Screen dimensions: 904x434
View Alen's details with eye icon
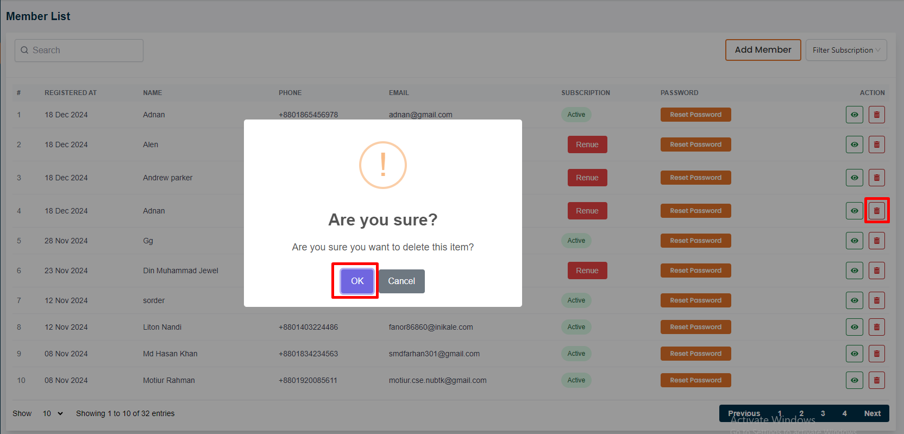click(x=854, y=144)
